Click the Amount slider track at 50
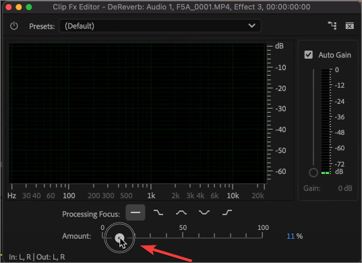The width and height of the screenshot is (362, 263). [183, 237]
